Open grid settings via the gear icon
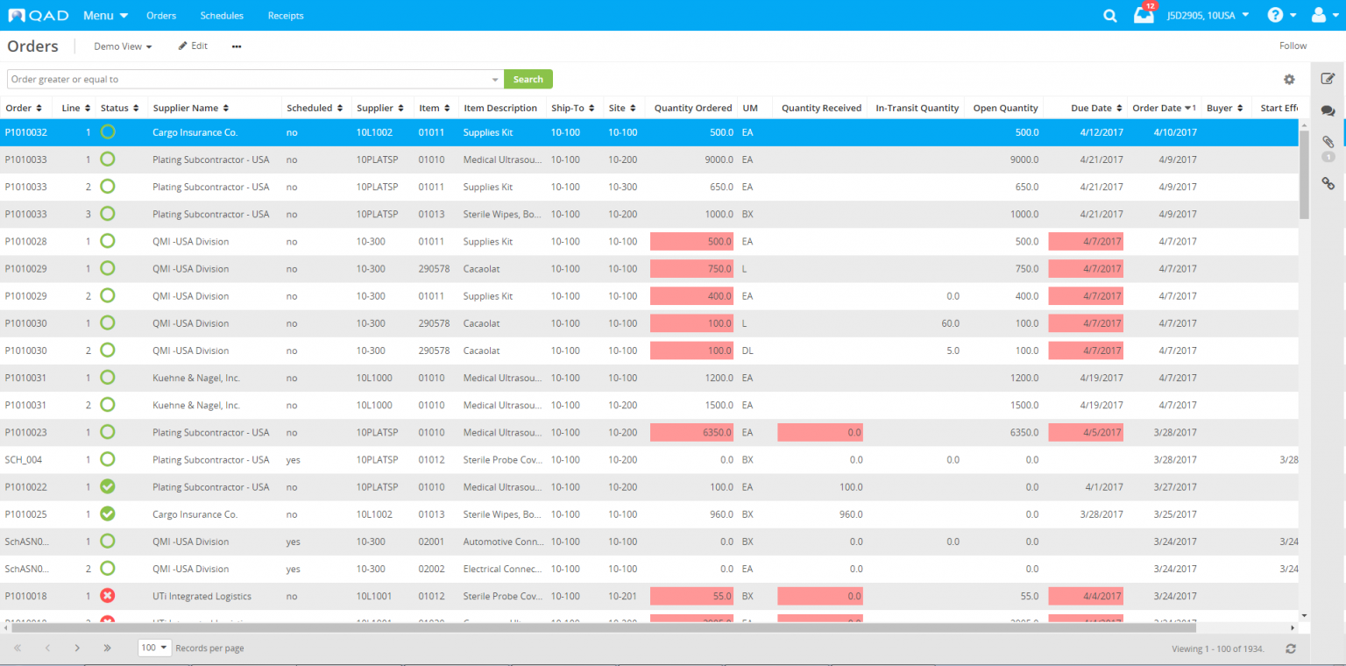Screen dimensions: 1346x666 coord(1289,79)
